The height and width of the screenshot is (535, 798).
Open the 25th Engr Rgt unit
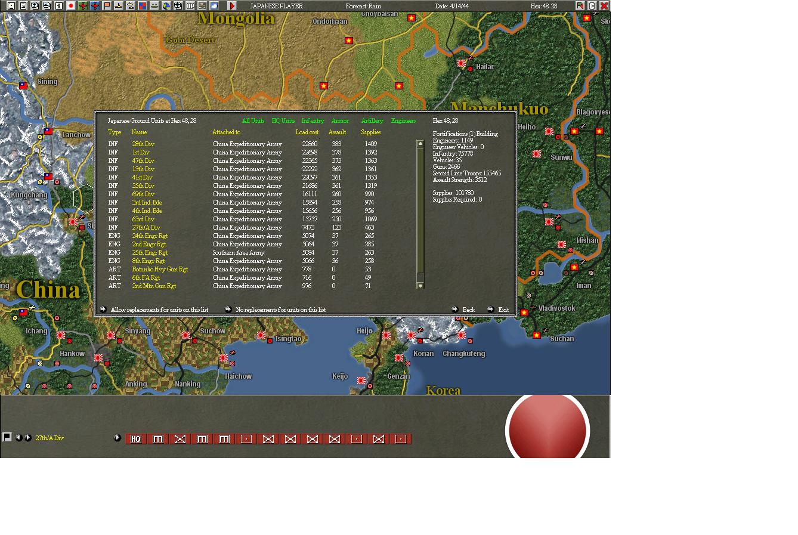pyautogui.click(x=150, y=253)
